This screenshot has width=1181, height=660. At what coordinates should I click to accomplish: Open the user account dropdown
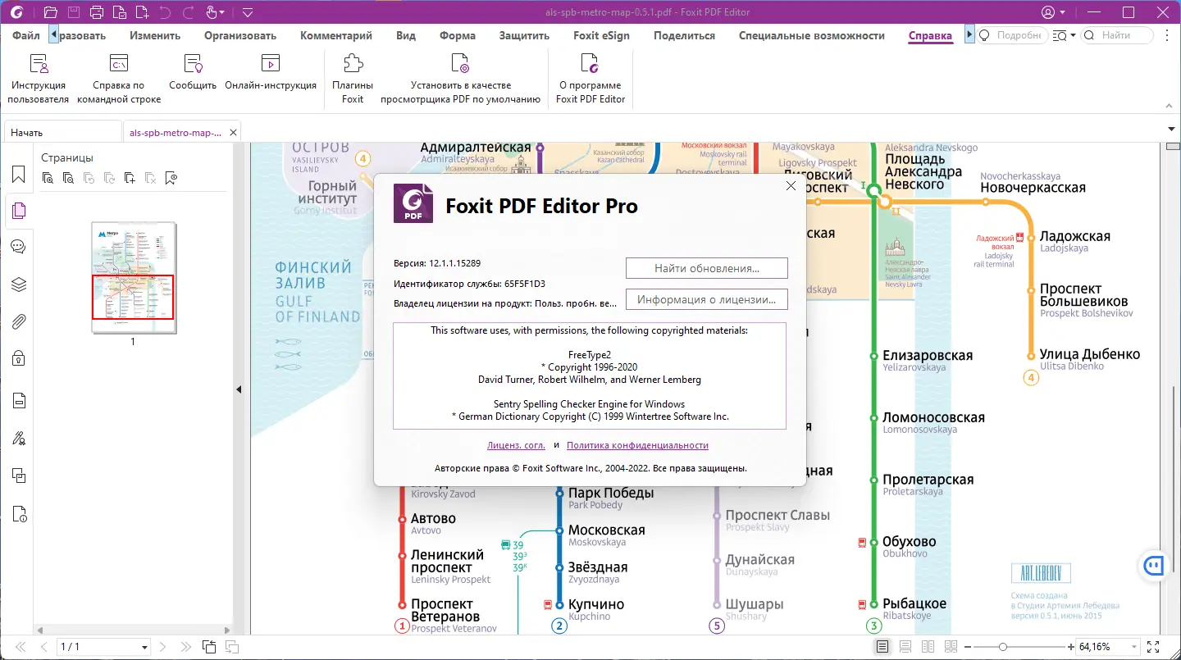(1054, 12)
